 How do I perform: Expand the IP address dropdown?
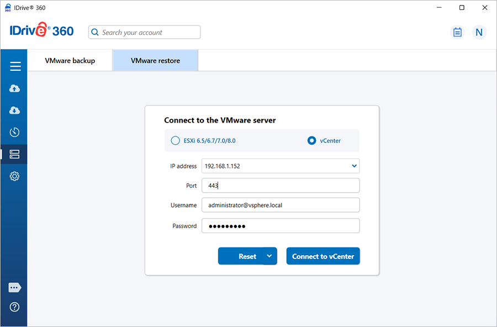tap(354, 166)
